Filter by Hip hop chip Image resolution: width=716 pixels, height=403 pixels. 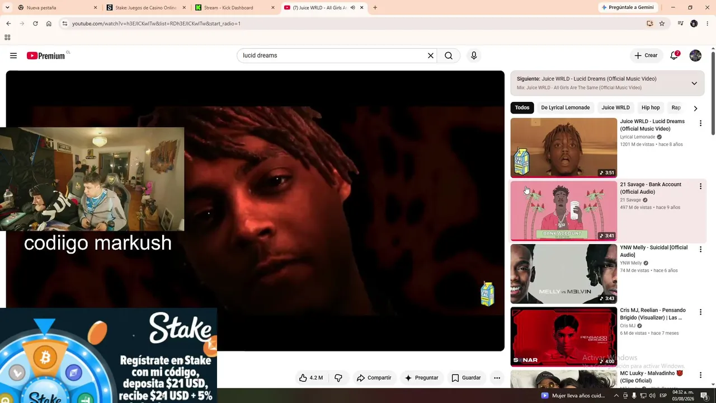pos(651,107)
